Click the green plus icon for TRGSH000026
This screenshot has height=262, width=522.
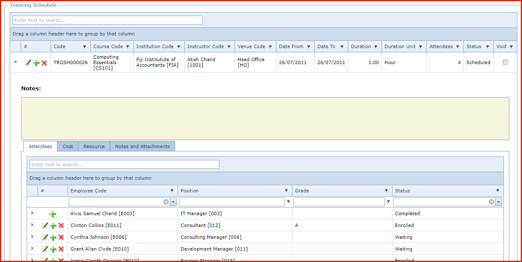click(36, 63)
